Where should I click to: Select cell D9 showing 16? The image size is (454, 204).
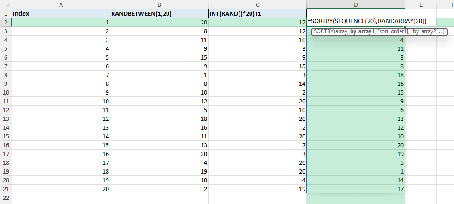click(x=356, y=84)
